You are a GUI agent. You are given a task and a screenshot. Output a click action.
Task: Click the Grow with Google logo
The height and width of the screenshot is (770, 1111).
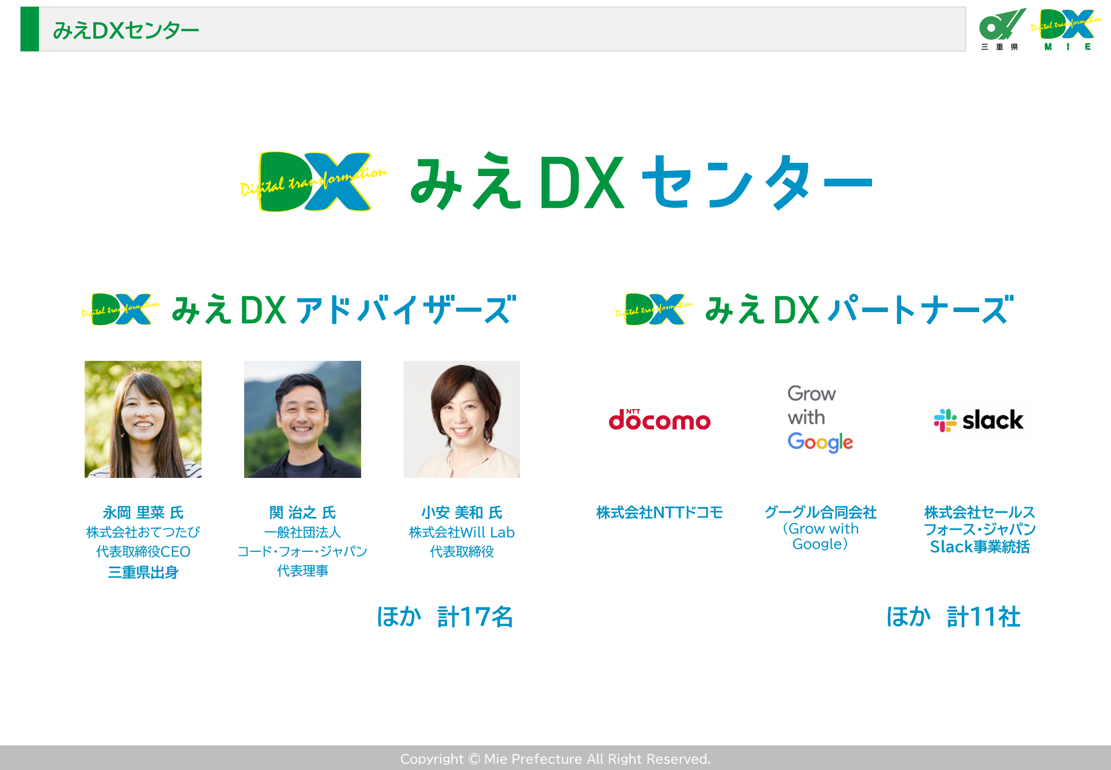(x=820, y=418)
